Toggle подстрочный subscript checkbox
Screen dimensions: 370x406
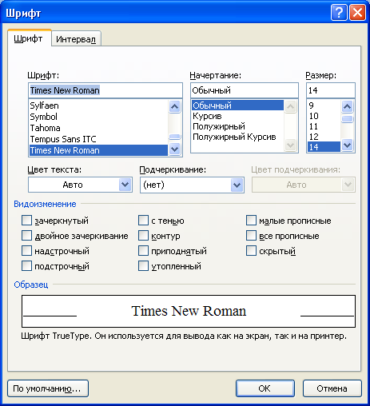[26, 266]
